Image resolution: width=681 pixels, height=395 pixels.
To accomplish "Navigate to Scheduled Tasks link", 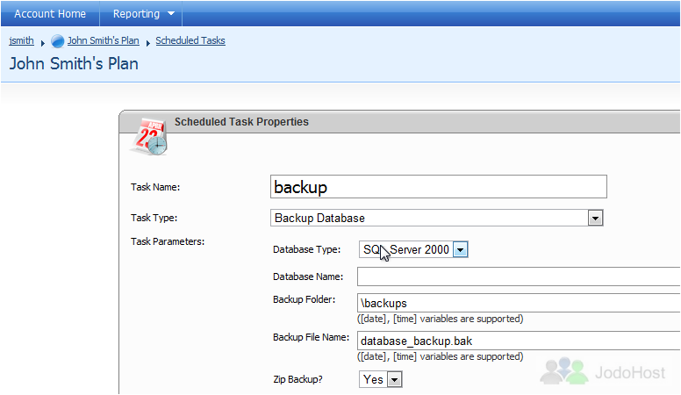I will (190, 41).
